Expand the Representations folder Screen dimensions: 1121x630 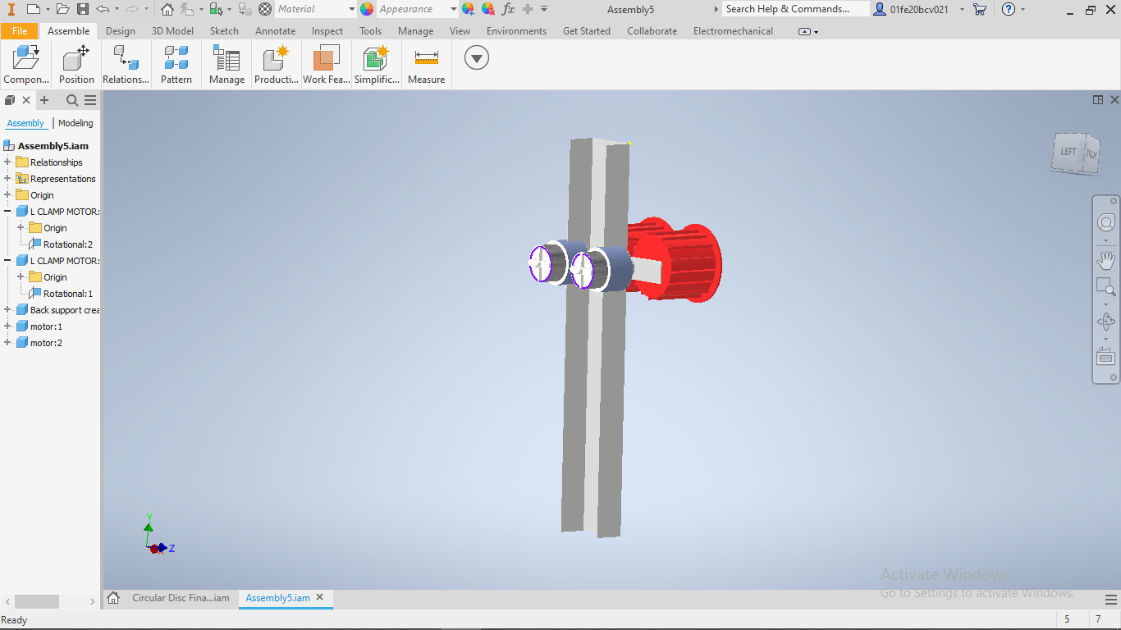pyautogui.click(x=7, y=179)
